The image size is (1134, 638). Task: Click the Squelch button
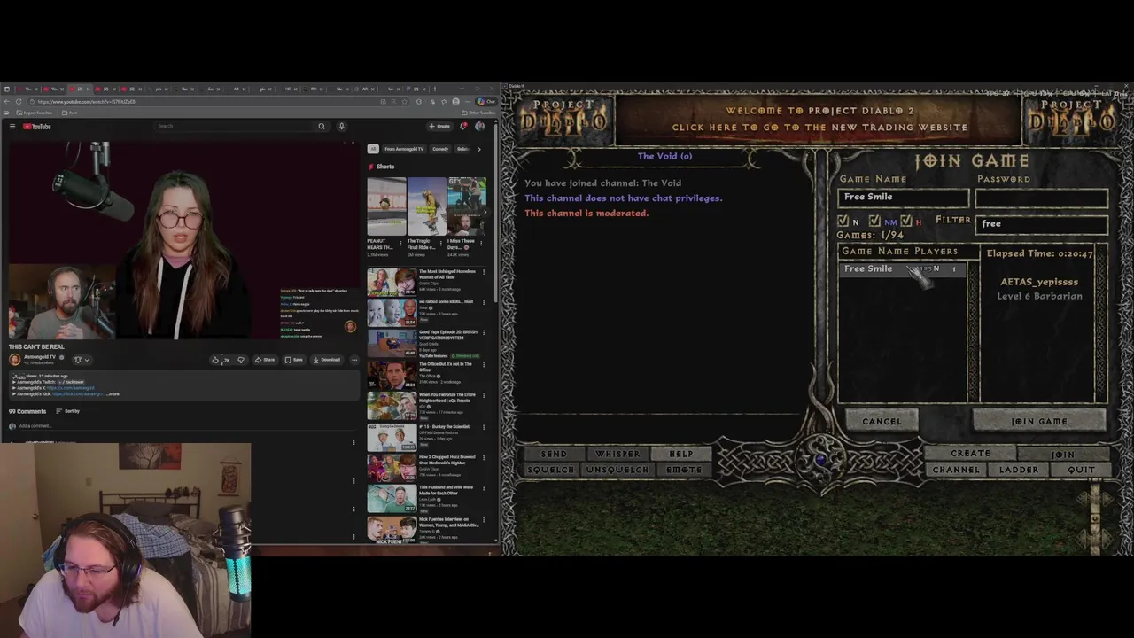click(550, 470)
